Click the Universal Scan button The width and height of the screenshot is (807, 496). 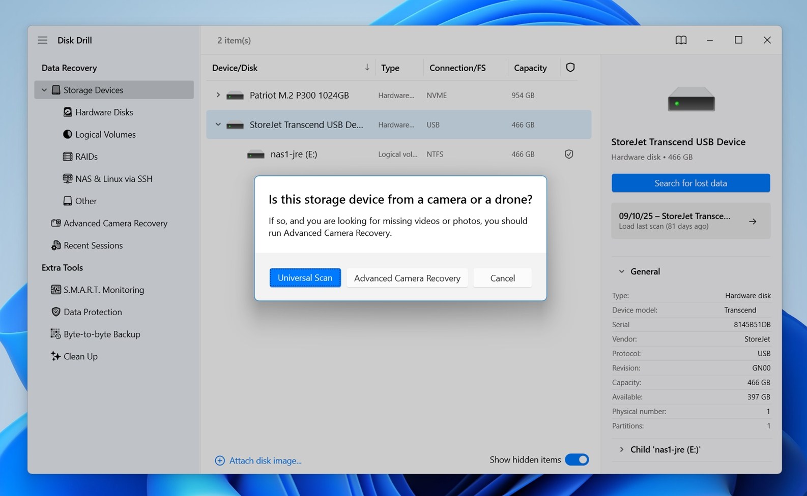click(305, 278)
